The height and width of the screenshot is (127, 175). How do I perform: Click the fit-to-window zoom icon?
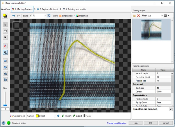pyautogui.click(x=49, y=16)
